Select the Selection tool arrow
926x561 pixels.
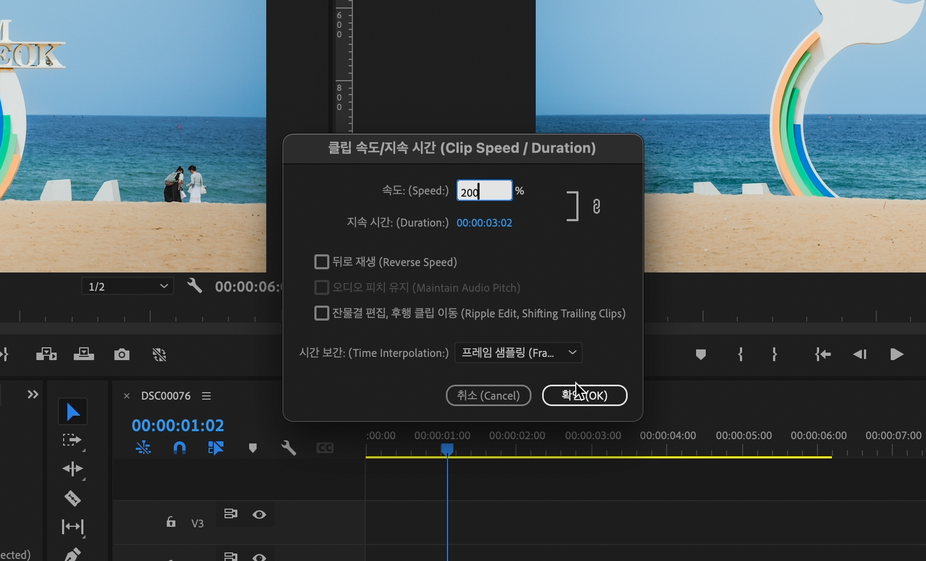click(x=73, y=412)
